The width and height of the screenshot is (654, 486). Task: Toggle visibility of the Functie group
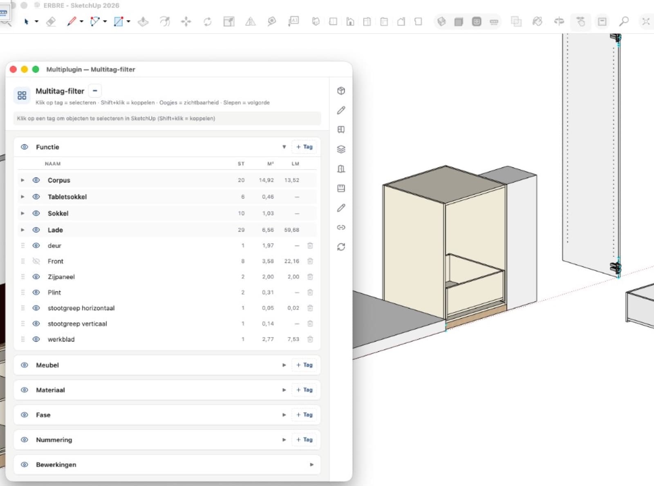click(x=25, y=147)
